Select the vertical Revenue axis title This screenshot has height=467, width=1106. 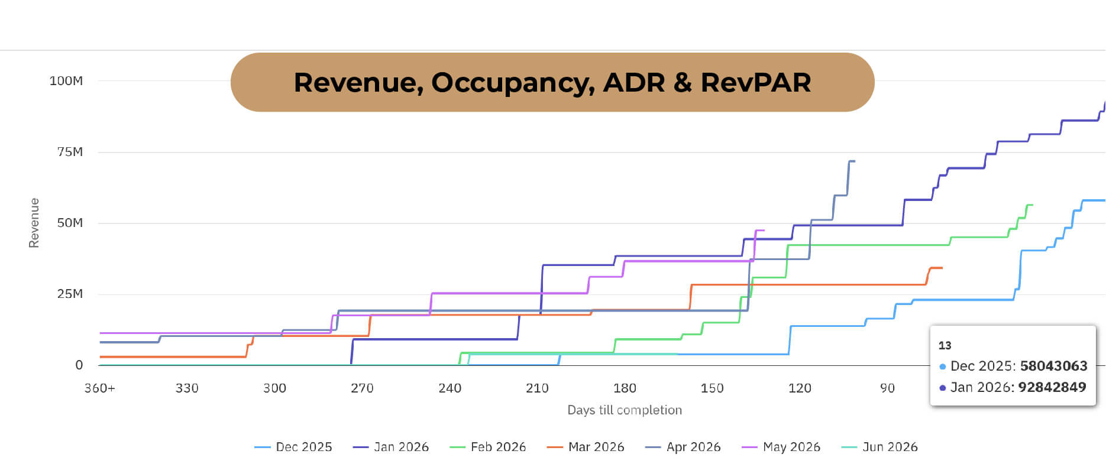tap(34, 223)
